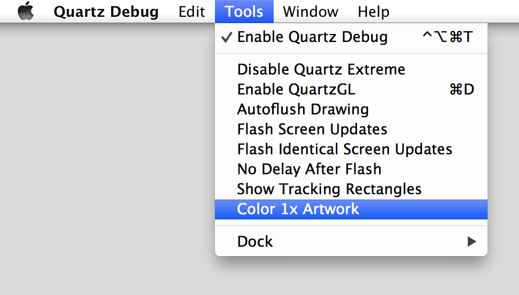The width and height of the screenshot is (519, 295).
Task: Open the Window menu
Action: (x=310, y=12)
